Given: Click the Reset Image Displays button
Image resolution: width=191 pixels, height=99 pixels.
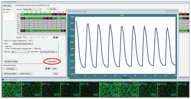Looking at the screenshot, I should [x=10, y=74].
